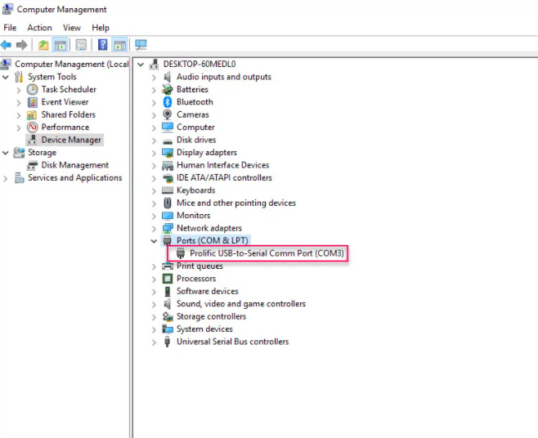
Task: Click the Event Viewer icon
Action: (32, 102)
